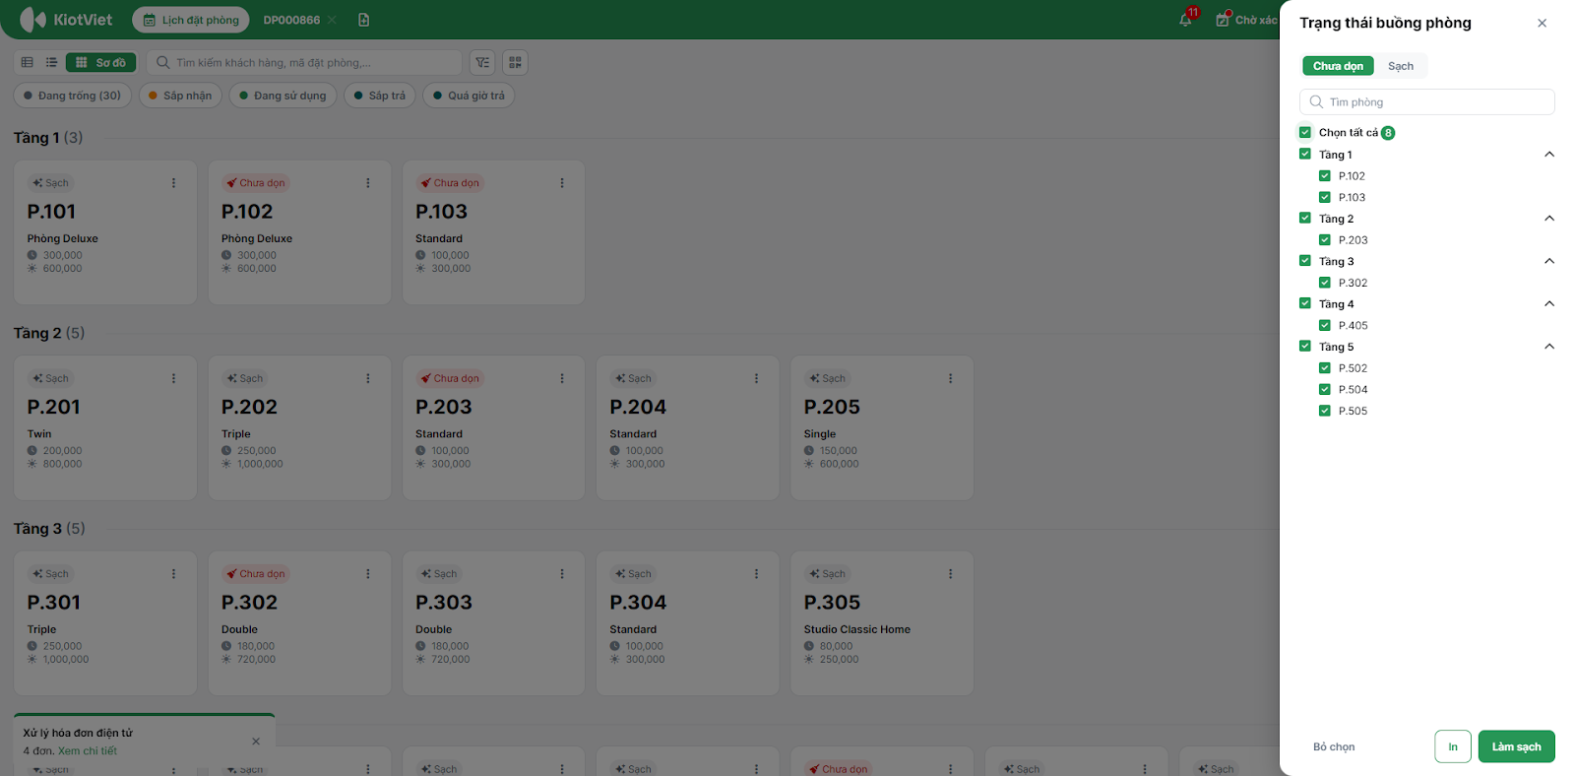
Task: Collapse the Tầng 1 group
Action: click(x=1549, y=154)
